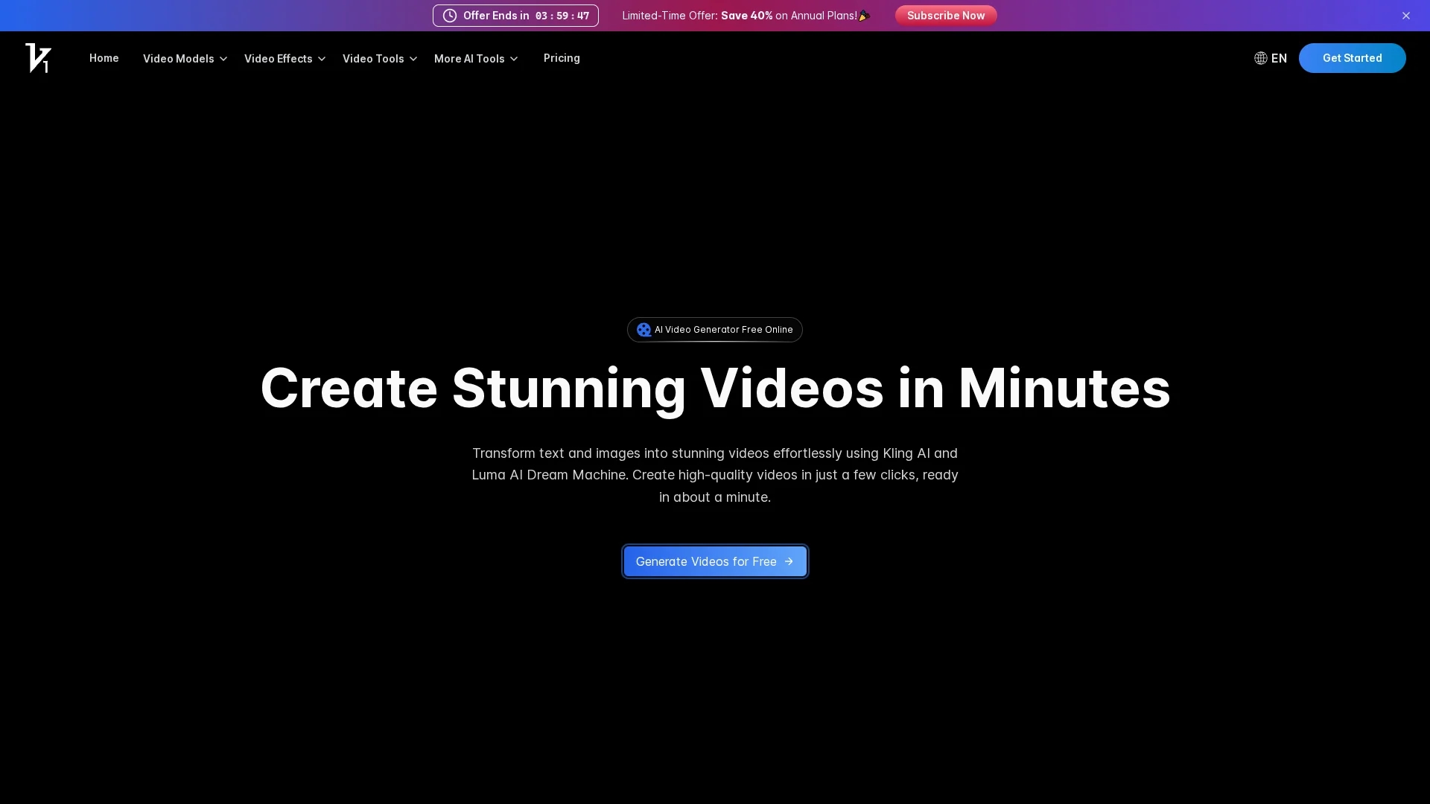This screenshot has width=1430, height=804.
Task: Close the promotional offer banner
Action: click(x=1406, y=16)
